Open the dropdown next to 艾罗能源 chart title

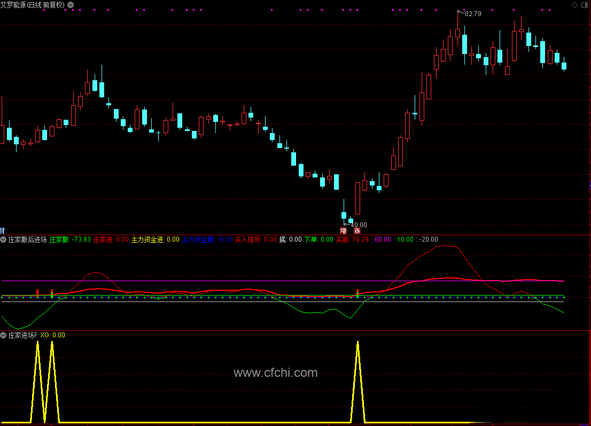71,5
